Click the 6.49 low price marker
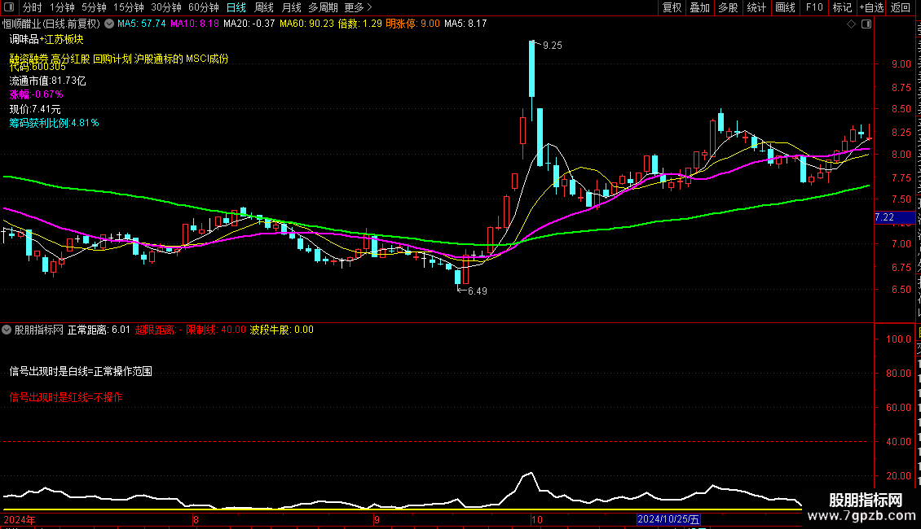Image resolution: width=921 pixels, height=529 pixels. pos(477,291)
